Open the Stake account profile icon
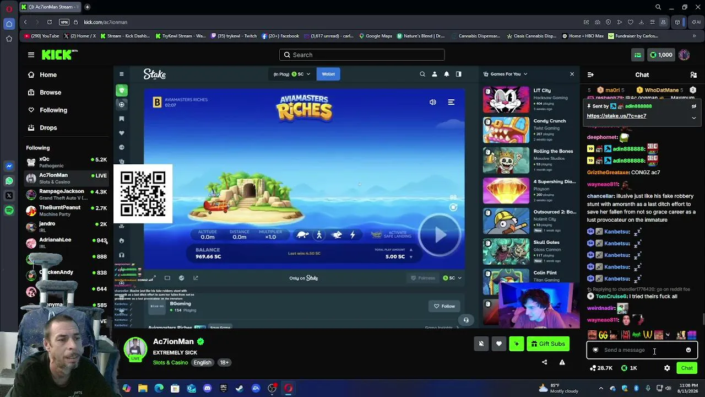Image resolution: width=705 pixels, height=397 pixels. point(435,74)
